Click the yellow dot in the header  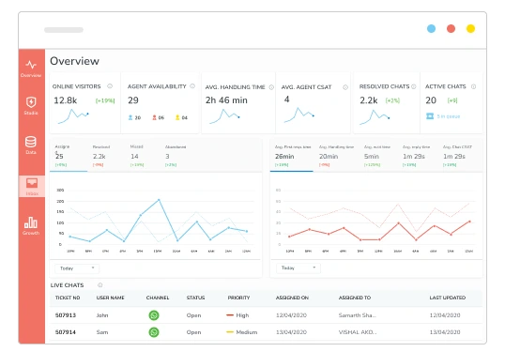470,29
